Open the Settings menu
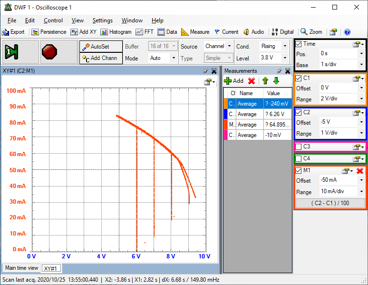Viewport: 368px width, 285px height. [103, 20]
